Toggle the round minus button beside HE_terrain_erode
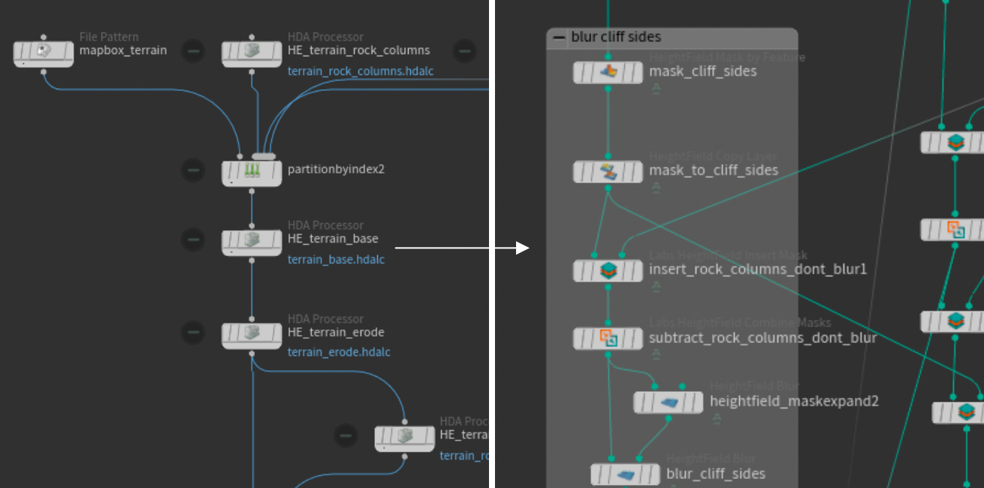Viewport: 984px width, 488px height. tap(193, 332)
